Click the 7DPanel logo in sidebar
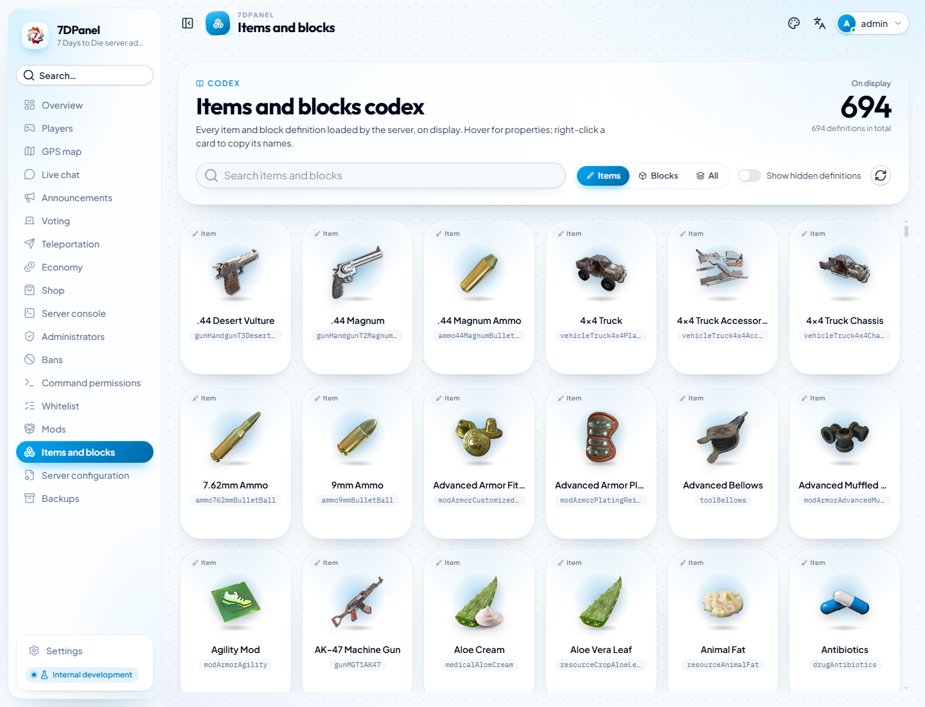Viewport: 925px width, 707px height. pos(35,35)
